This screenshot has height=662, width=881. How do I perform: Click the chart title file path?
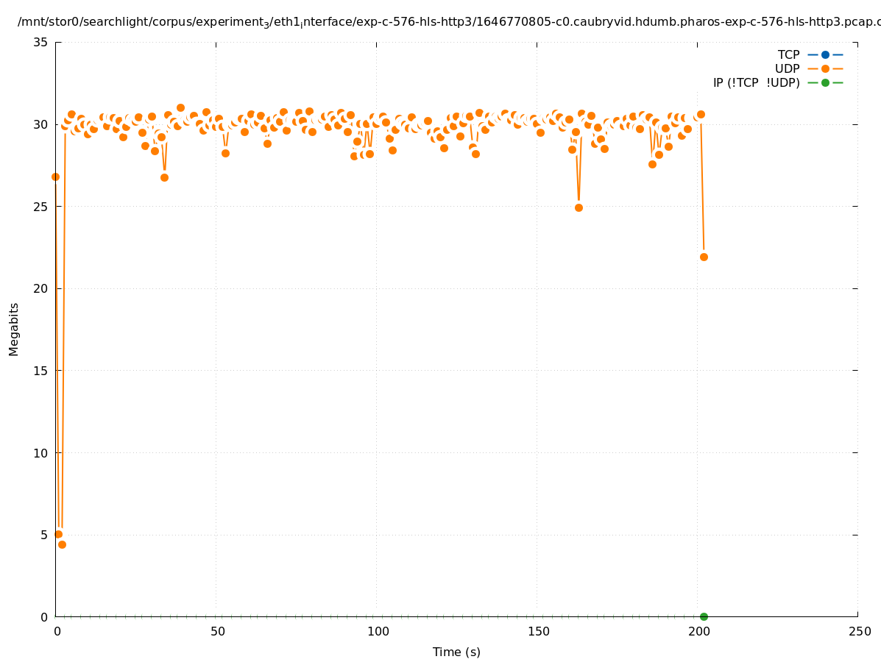point(449,22)
